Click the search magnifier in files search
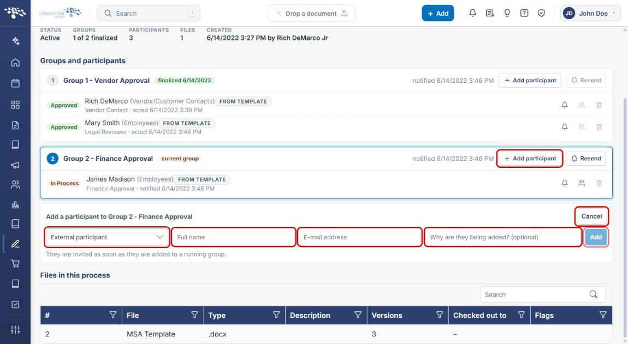The width and height of the screenshot is (628, 344). [593, 294]
